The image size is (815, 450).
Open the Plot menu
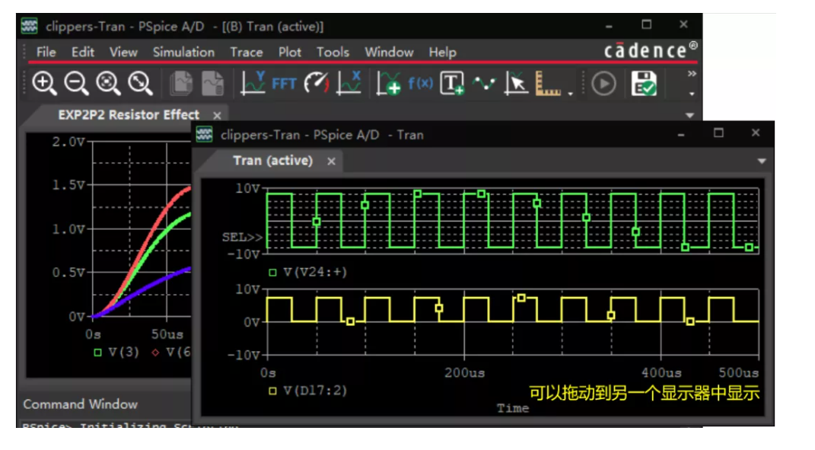click(289, 52)
